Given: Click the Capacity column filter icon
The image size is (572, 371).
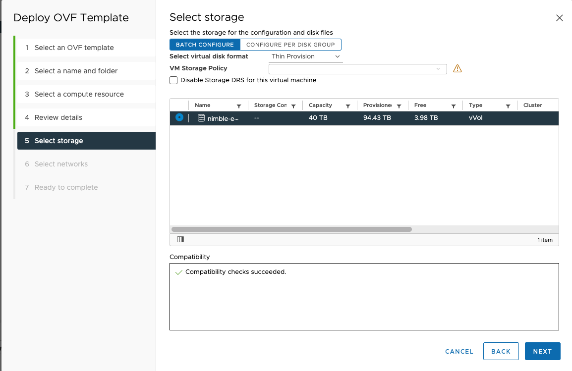Looking at the screenshot, I should [x=348, y=106].
